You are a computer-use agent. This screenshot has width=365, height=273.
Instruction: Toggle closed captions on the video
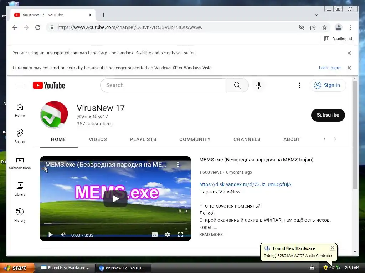(155, 235)
